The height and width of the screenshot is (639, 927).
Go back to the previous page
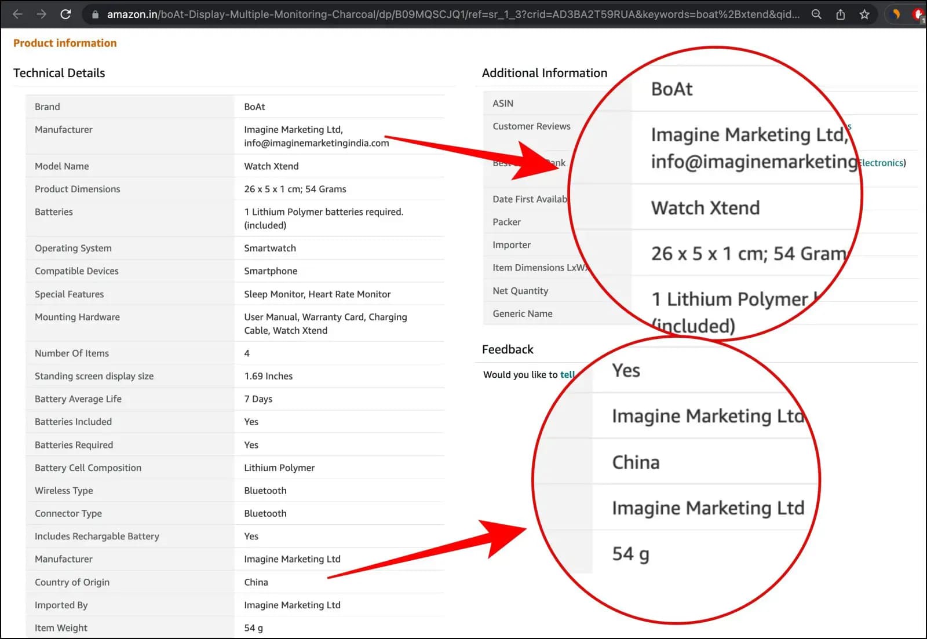click(18, 14)
